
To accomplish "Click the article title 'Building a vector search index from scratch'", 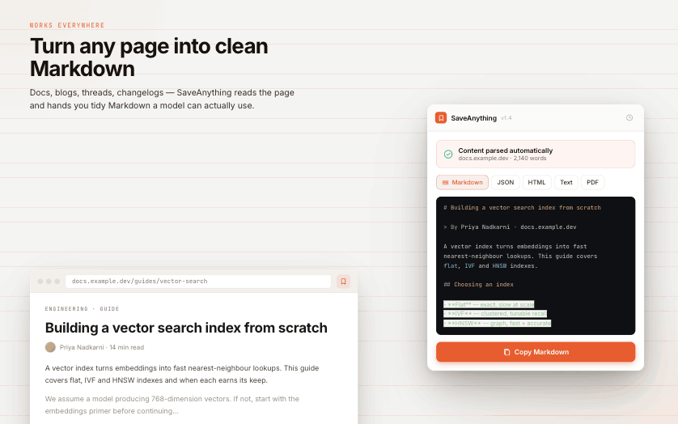I will 186,328.
